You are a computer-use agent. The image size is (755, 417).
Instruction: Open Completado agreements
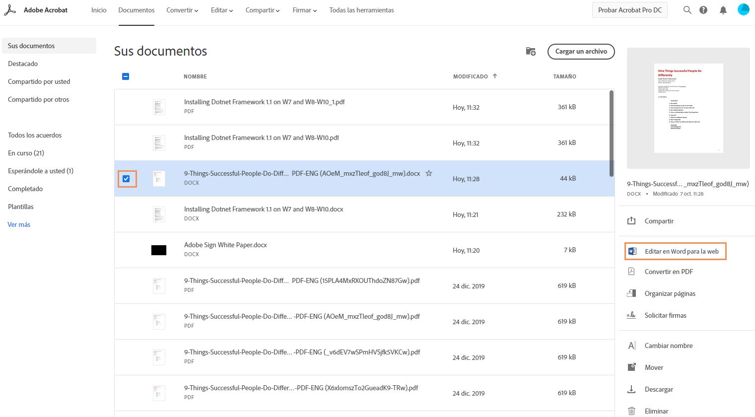pyautogui.click(x=25, y=189)
